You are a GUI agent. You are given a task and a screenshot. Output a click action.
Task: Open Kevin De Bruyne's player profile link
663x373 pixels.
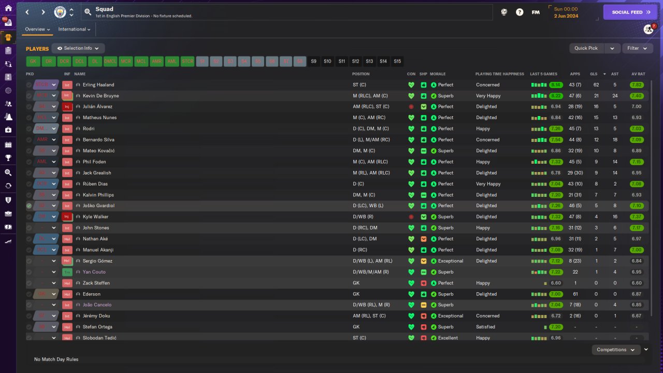point(101,96)
